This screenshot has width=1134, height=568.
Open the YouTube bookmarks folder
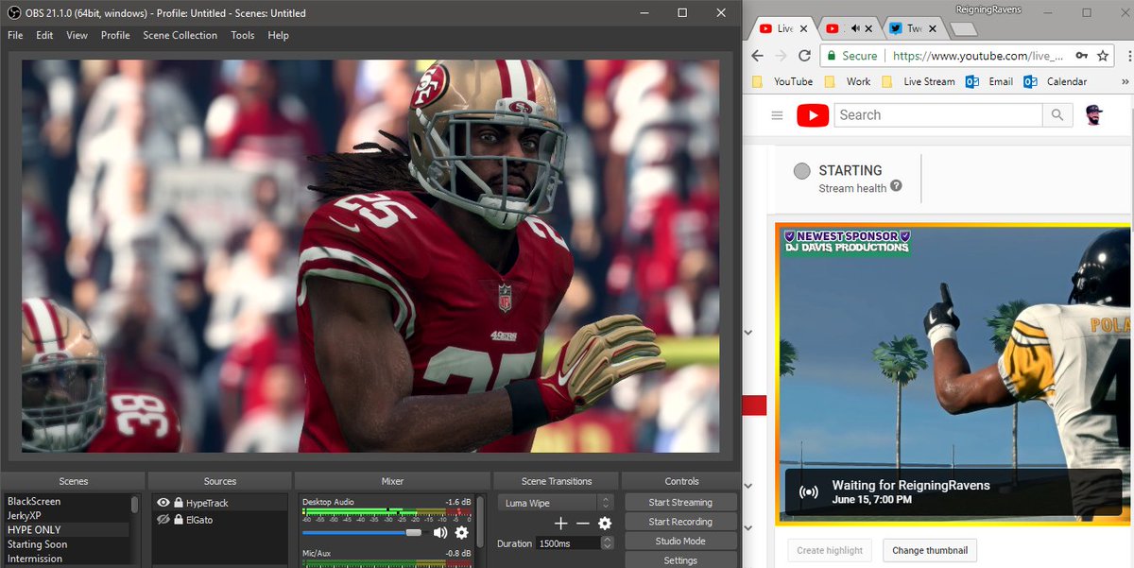[782, 82]
